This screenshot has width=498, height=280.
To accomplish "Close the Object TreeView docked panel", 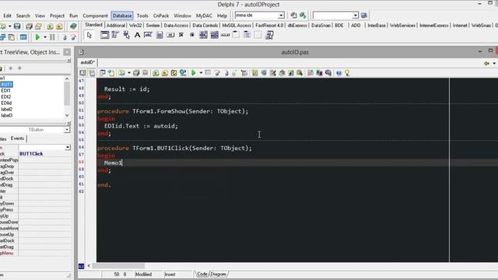I will point(67,52).
